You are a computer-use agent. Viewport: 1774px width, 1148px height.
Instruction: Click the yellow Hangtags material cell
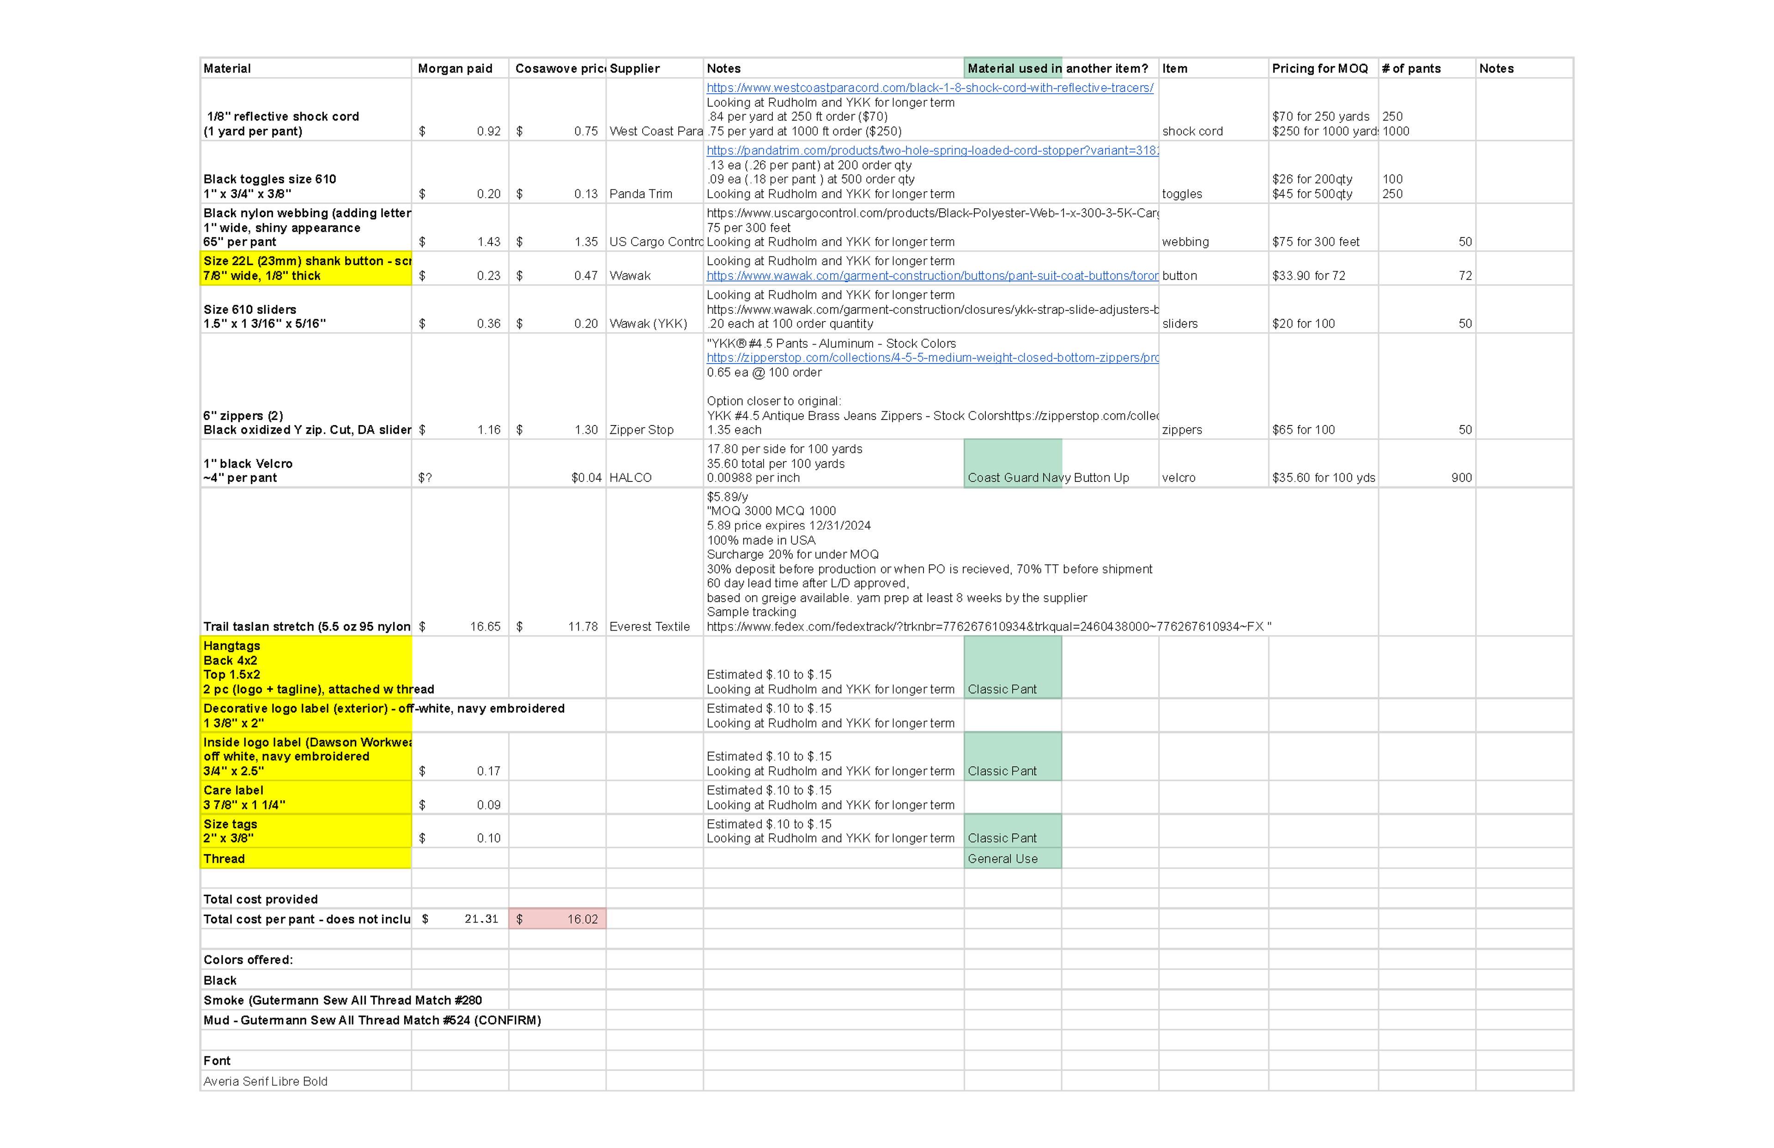pyautogui.click(x=306, y=668)
